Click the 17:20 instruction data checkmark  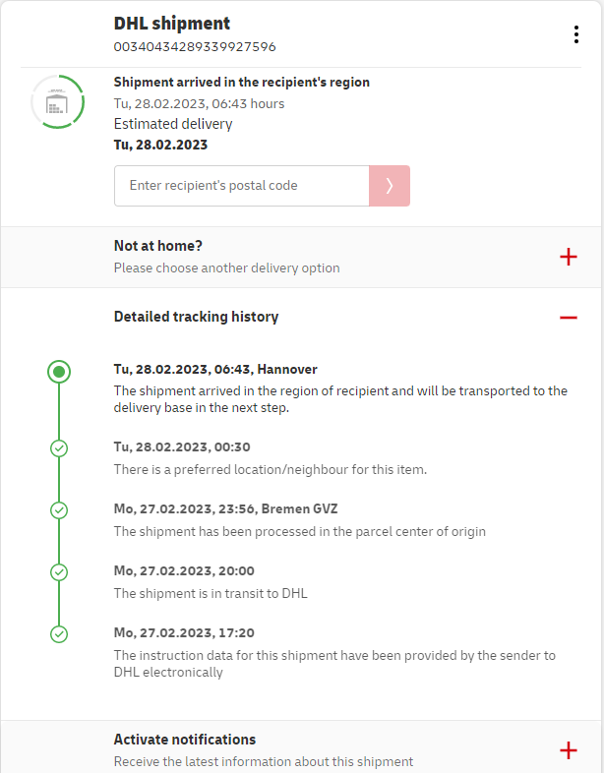tap(59, 634)
